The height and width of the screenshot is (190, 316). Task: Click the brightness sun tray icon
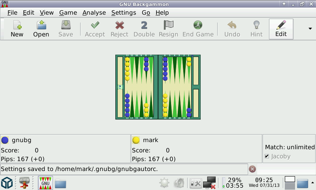click(x=164, y=183)
